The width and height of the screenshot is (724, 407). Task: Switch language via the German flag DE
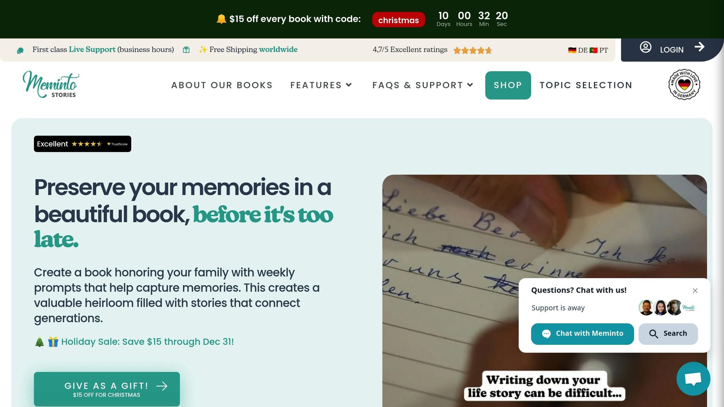[x=578, y=50]
